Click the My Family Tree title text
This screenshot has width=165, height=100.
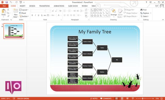(x=95, y=32)
